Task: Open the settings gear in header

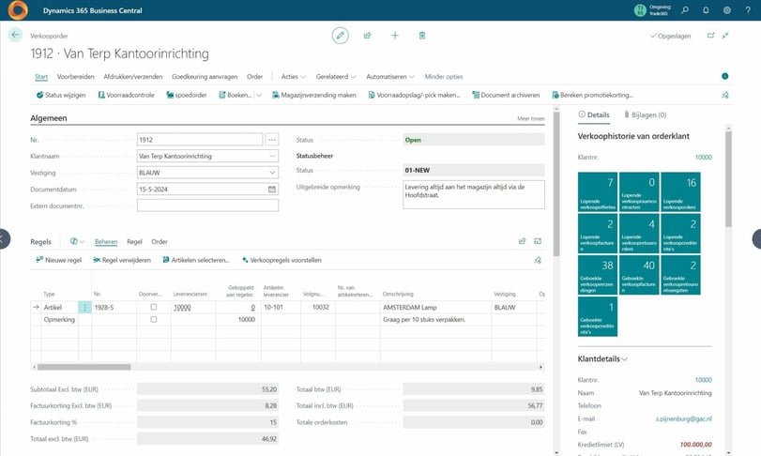Action: point(727,10)
